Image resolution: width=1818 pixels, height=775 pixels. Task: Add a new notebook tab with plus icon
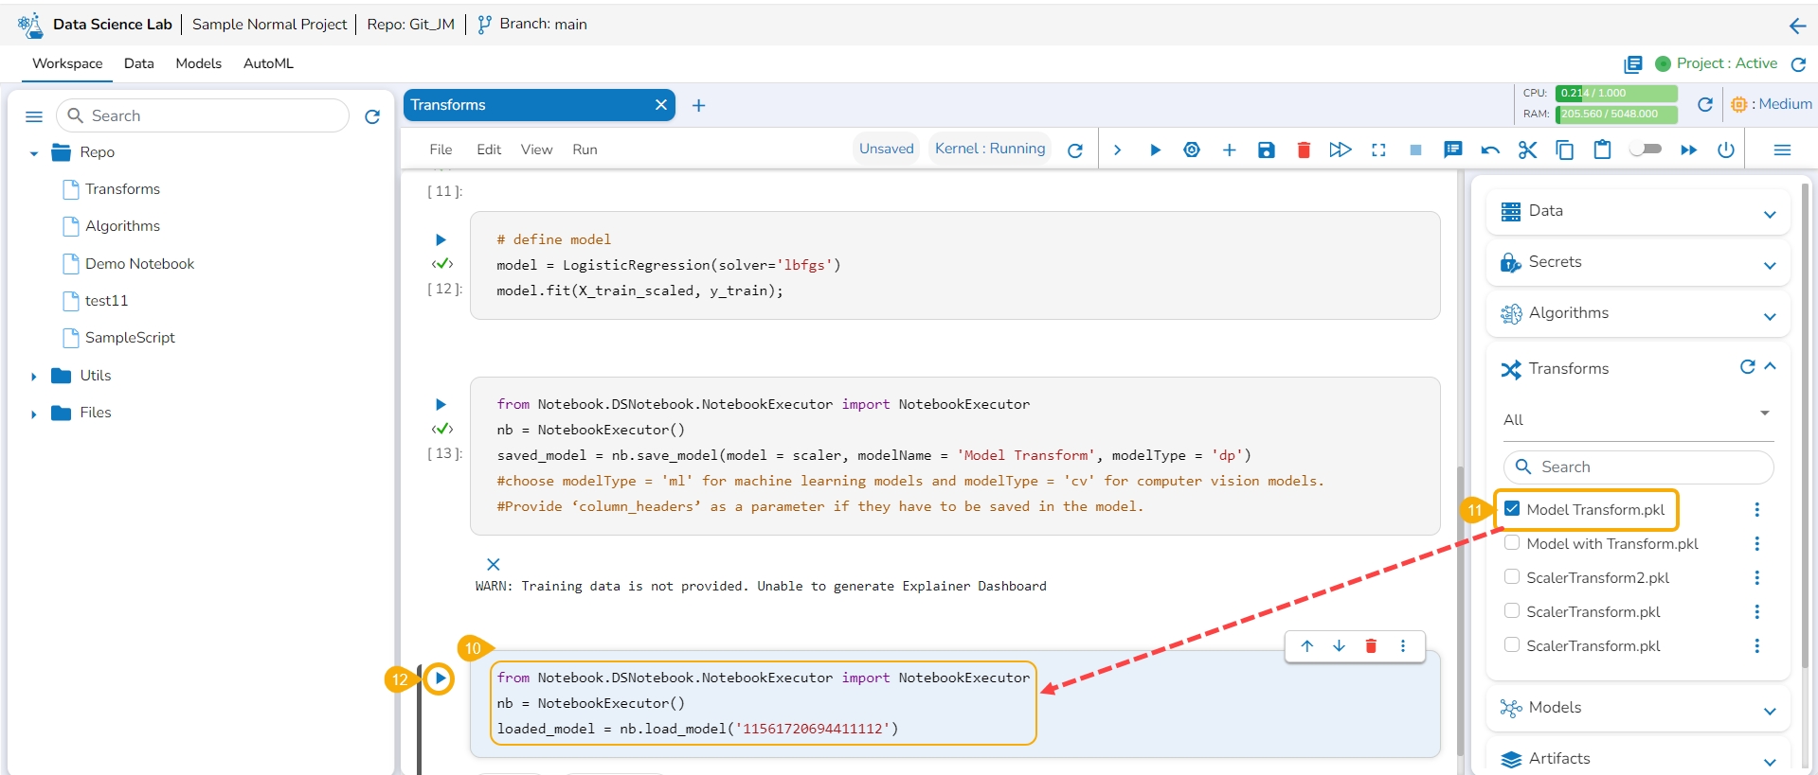(x=698, y=106)
